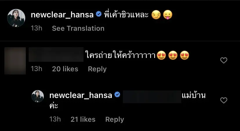The width and height of the screenshot is (240, 131).
Task: View the 21 likes list
Action: [83, 119]
